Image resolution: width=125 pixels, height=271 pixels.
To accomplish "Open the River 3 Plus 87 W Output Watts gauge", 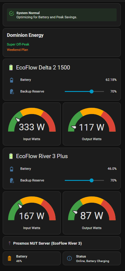I will (92, 213).
